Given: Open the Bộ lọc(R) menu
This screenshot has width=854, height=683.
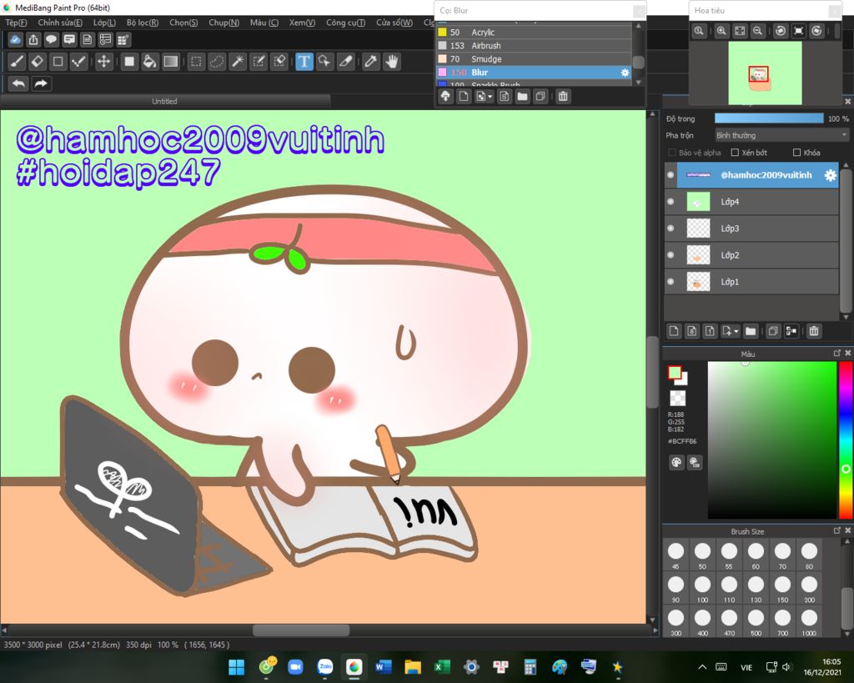Looking at the screenshot, I should click(142, 23).
